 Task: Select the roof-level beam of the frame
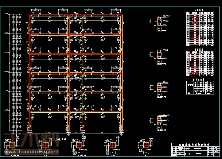pyautogui.click(x=77, y=15)
